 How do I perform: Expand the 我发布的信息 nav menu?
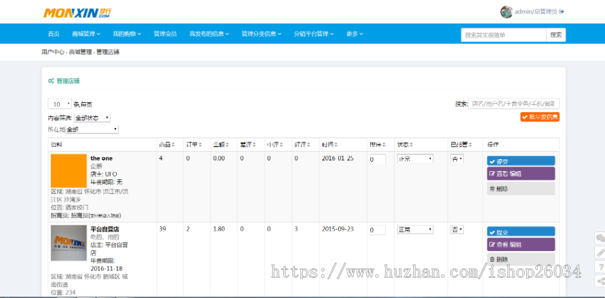(x=209, y=34)
